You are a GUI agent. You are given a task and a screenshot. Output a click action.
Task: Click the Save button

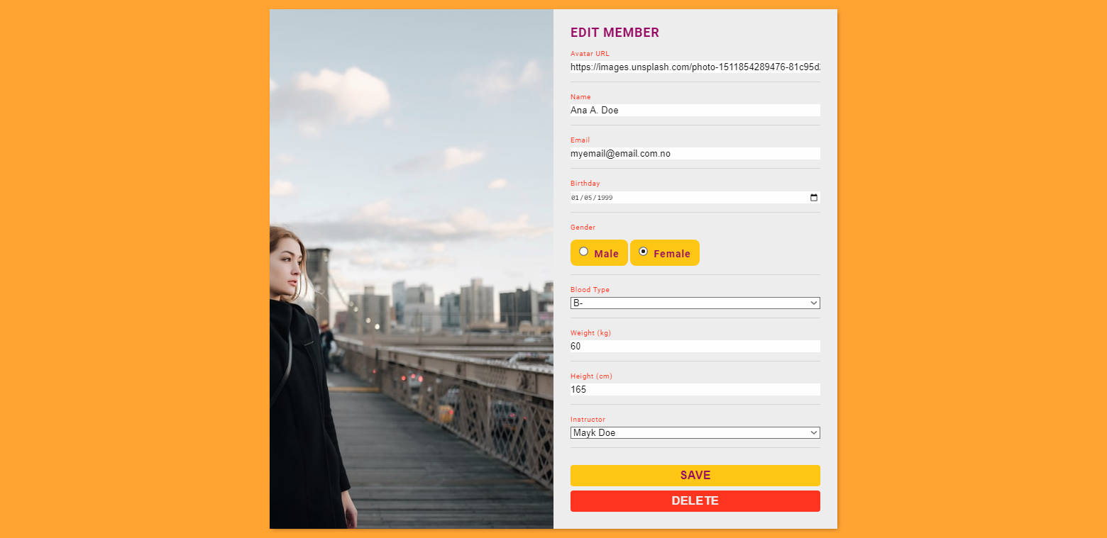point(695,476)
